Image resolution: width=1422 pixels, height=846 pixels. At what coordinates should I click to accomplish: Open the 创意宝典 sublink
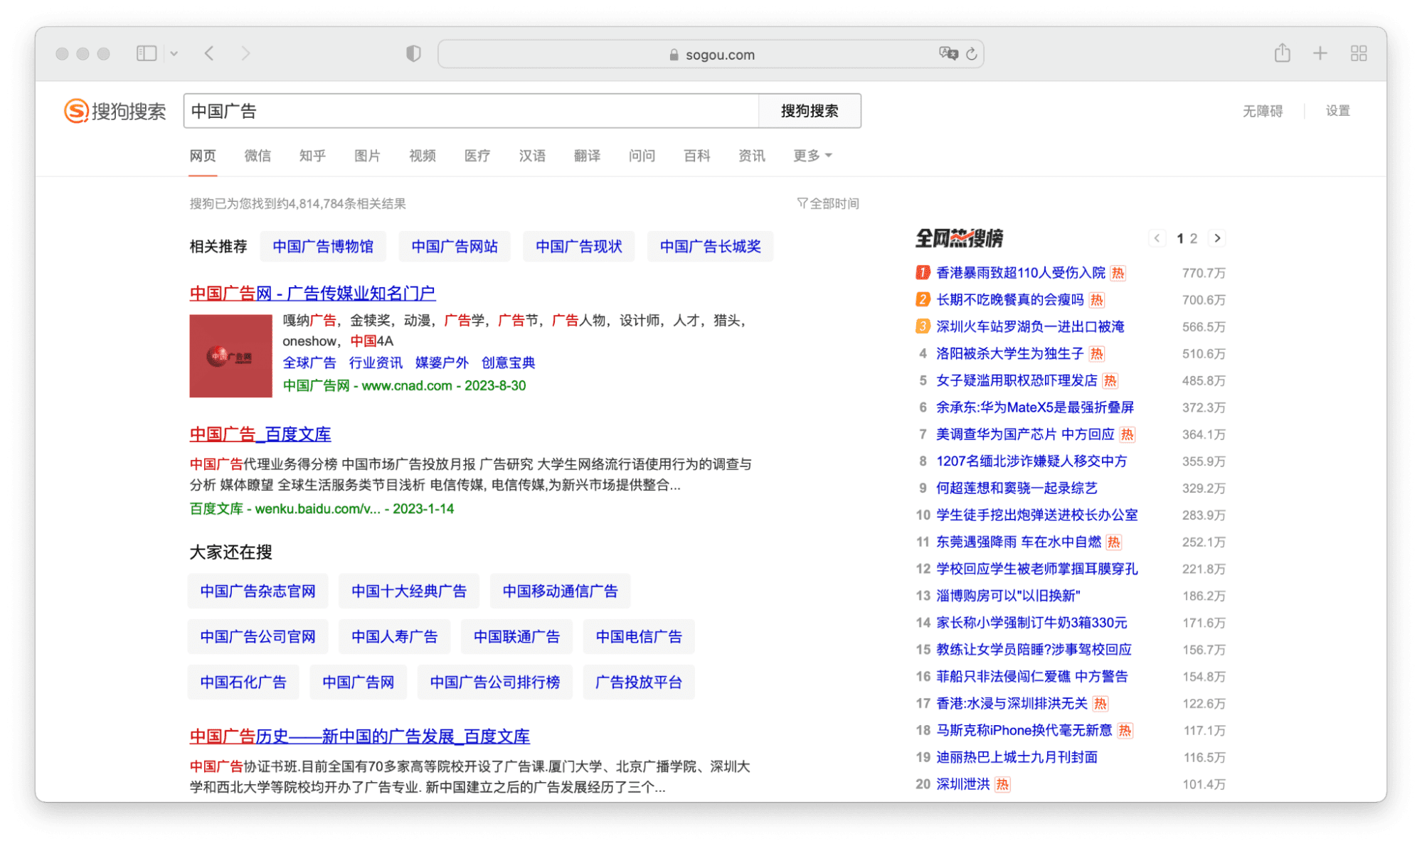pos(508,363)
